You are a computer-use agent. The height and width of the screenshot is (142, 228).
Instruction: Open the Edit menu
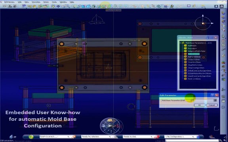(x=20, y=2)
